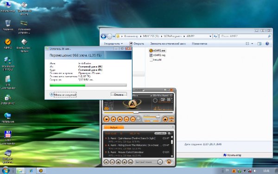Open view options dropdown arrow in Explorer
This screenshot has height=174, width=278.
tap(253, 44)
